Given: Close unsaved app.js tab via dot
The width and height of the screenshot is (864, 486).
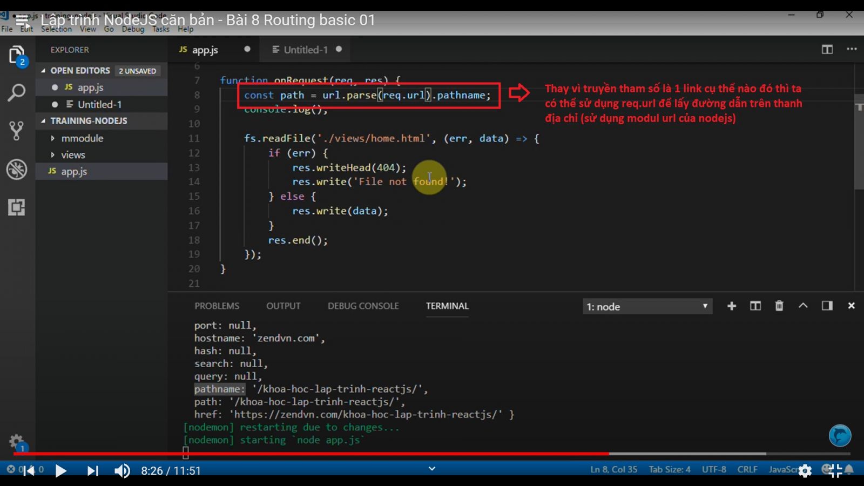Looking at the screenshot, I should click(x=247, y=49).
